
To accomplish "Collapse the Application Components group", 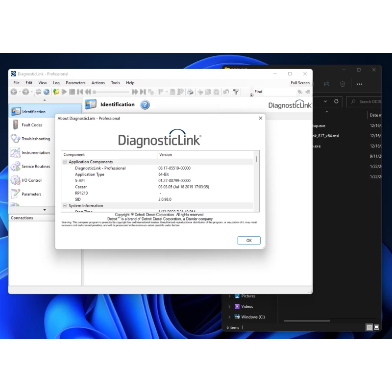I will click(65, 162).
